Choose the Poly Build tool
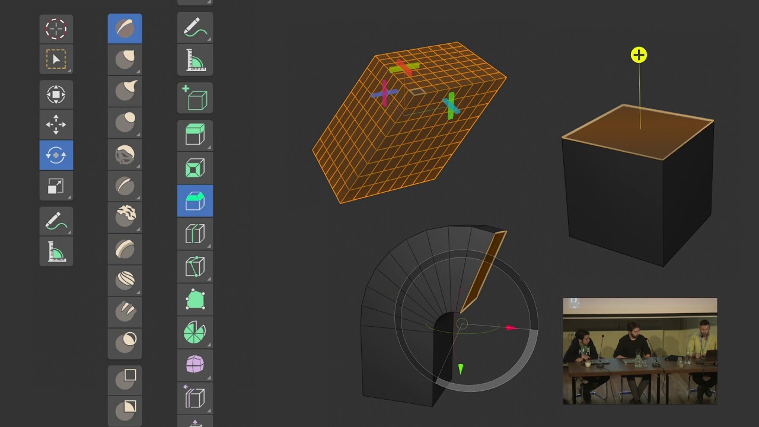 click(195, 299)
